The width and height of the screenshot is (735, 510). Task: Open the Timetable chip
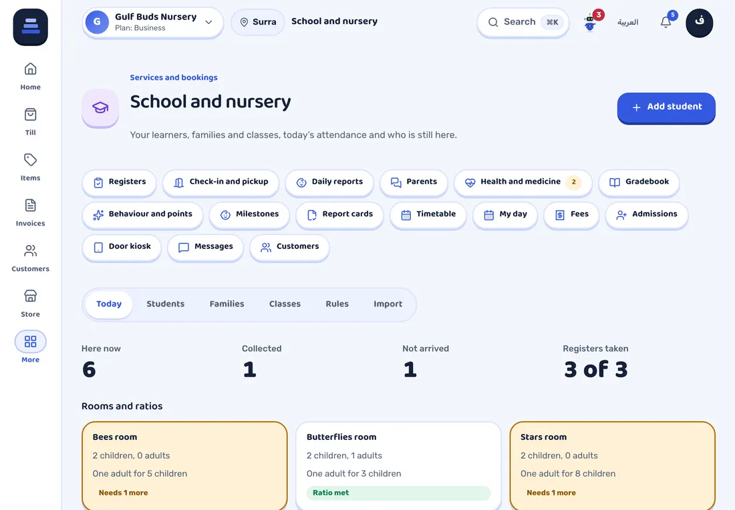428,214
